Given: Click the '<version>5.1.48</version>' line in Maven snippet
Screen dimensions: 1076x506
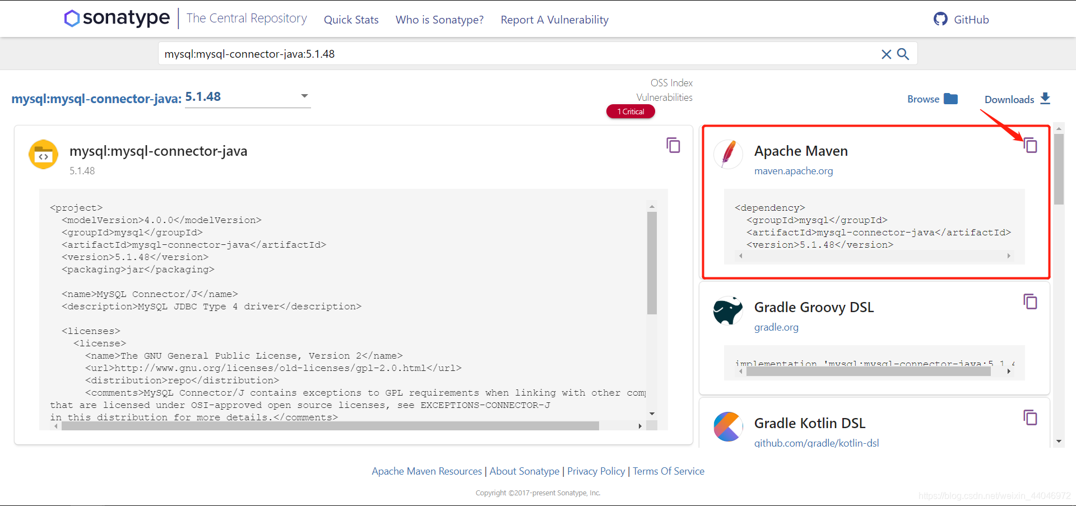Looking at the screenshot, I should coord(819,245).
